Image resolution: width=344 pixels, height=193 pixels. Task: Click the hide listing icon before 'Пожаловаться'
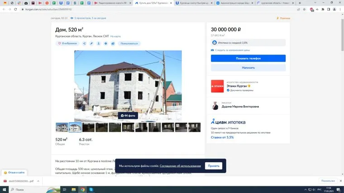(x=113, y=43)
